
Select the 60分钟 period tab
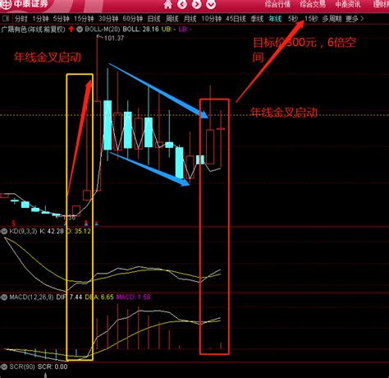tap(133, 19)
